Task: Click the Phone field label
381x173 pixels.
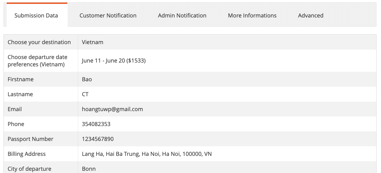Action: 16,124
